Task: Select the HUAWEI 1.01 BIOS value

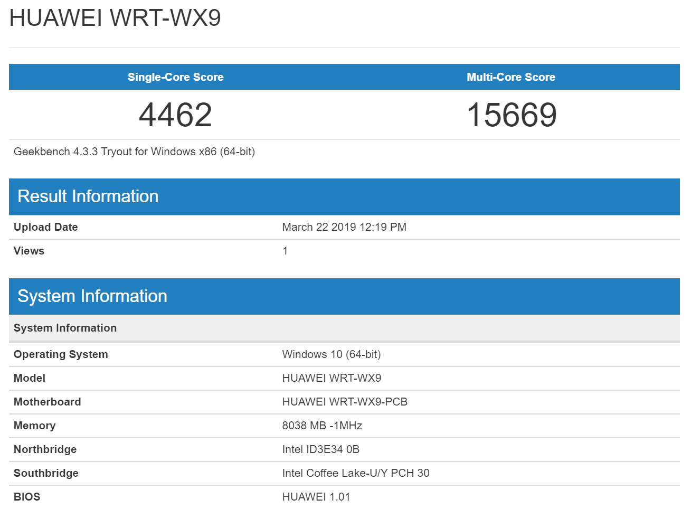Action: click(316, 497)
